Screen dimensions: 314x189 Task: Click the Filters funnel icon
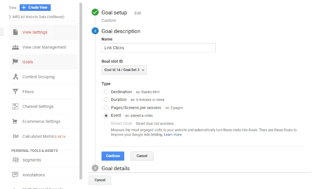[x=15, y=92]
